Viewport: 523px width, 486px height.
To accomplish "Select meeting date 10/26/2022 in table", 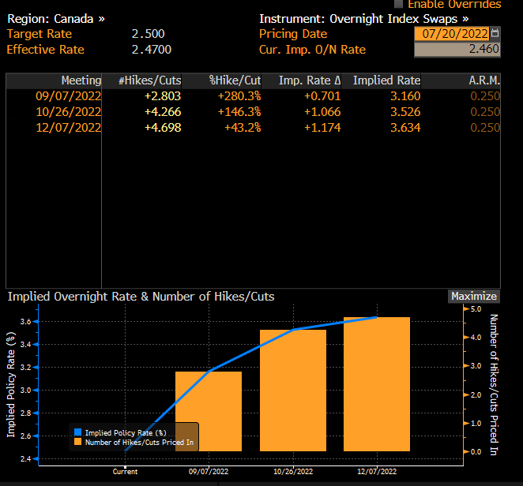I will (69, 112).
